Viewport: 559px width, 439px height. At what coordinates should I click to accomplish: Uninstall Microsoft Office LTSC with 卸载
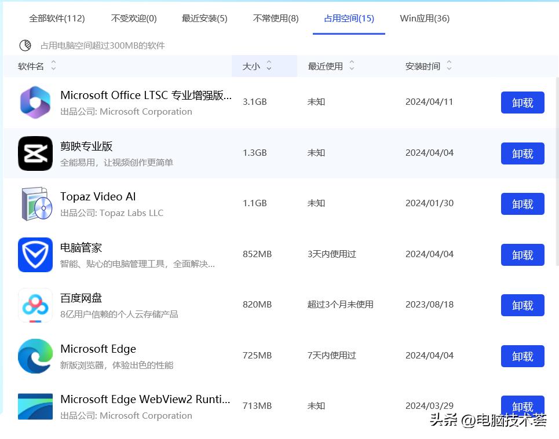pyautogui.click(x=523, y=103)
